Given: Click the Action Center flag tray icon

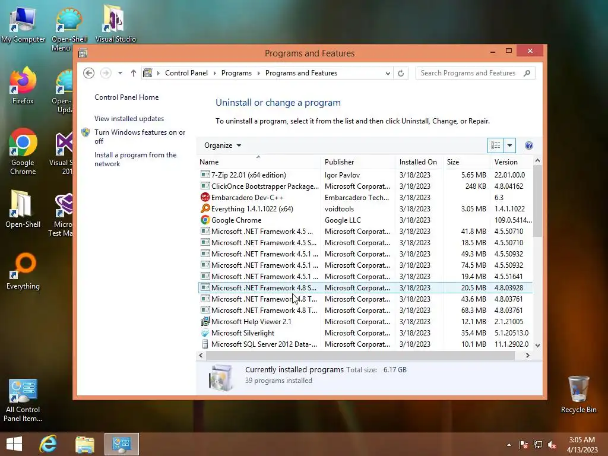Looking at the screenshot, I should [524, 444].
